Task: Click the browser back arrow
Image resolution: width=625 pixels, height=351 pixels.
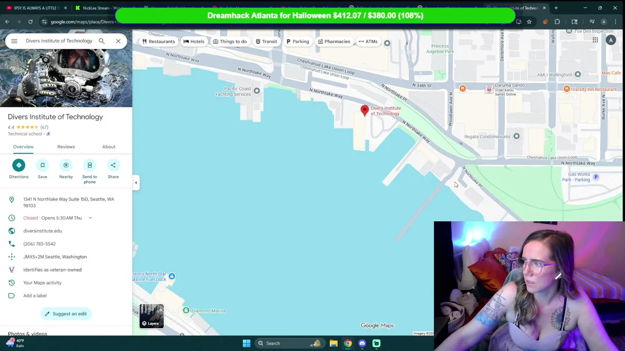Action: [x=7, y=21]
